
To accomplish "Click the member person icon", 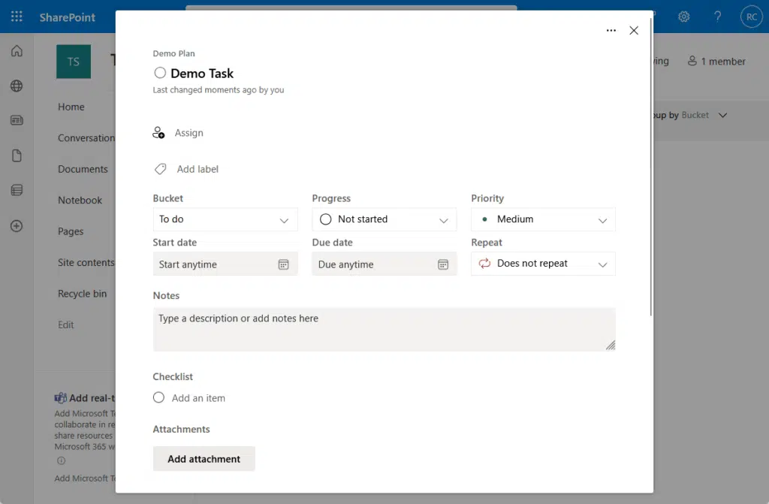I will [x=692, y=60].
